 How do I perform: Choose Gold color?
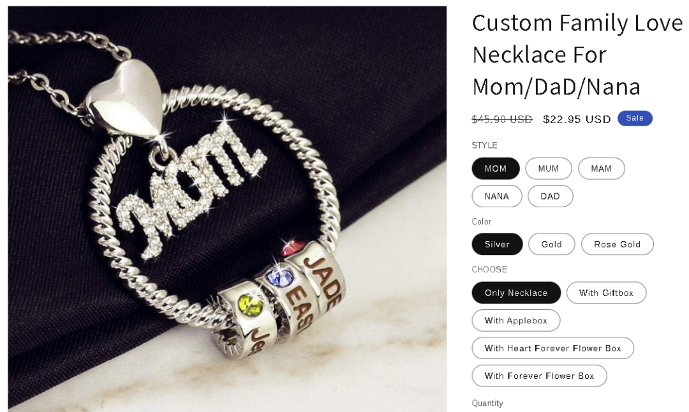551,244
